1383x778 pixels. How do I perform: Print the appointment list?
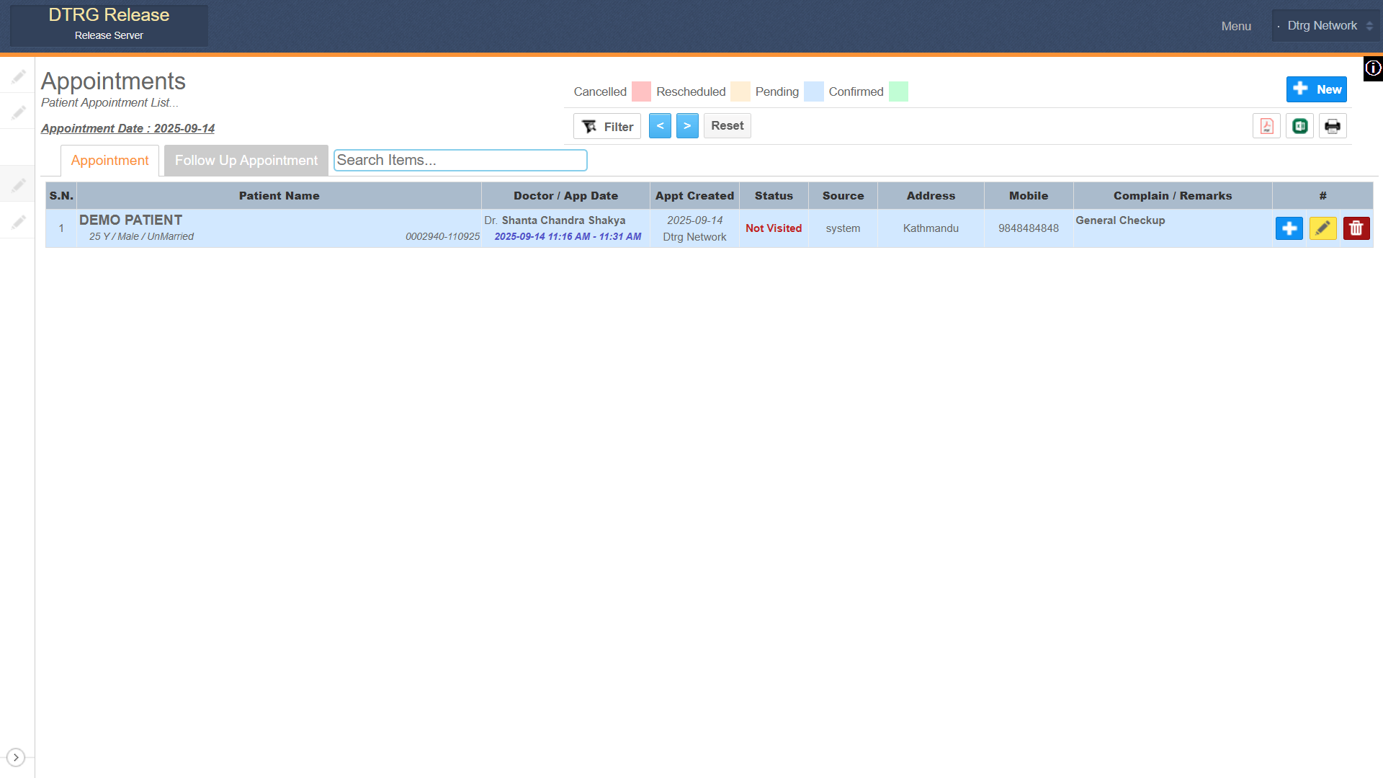click(x=1333, y=126)
